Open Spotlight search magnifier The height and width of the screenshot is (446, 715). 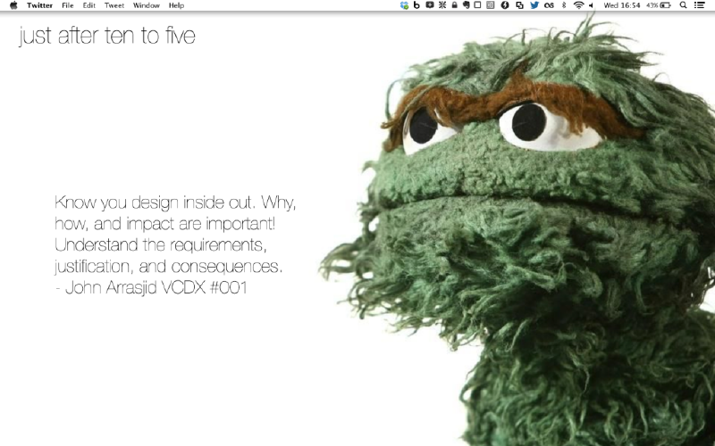683,5
